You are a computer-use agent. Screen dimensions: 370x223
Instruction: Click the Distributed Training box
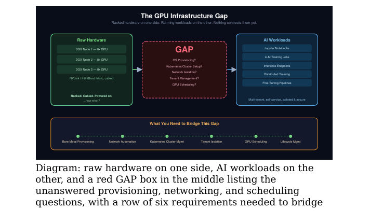click(x=277, y=74)
